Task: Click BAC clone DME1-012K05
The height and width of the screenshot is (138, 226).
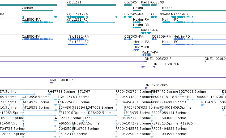Action: 185,88
